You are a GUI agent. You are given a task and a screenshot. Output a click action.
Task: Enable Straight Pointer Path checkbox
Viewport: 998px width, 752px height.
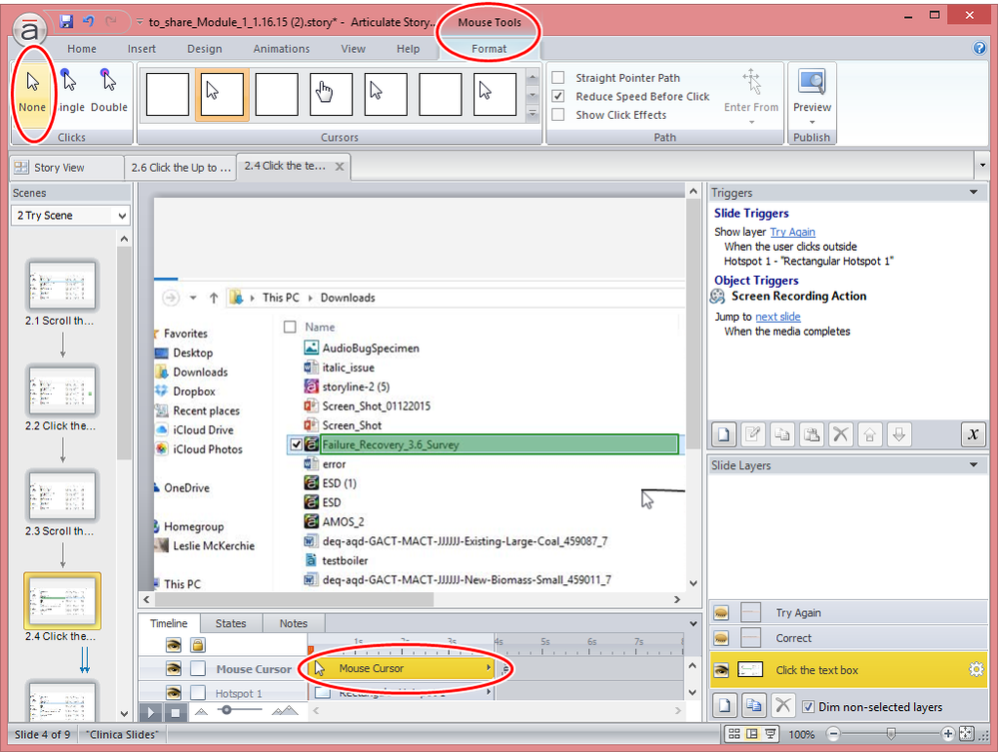click(558, 78)
